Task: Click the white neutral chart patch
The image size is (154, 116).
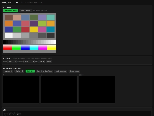Action: click(x=9, y=36)
